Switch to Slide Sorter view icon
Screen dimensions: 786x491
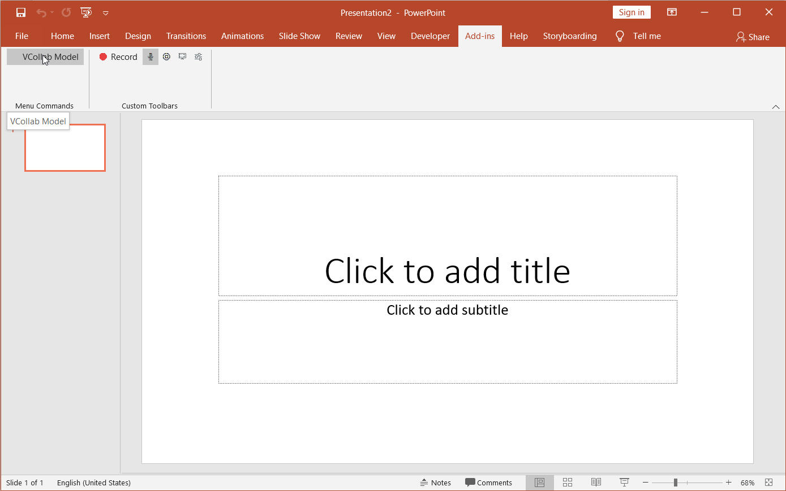pyautogui.click(x=568, y=483)
